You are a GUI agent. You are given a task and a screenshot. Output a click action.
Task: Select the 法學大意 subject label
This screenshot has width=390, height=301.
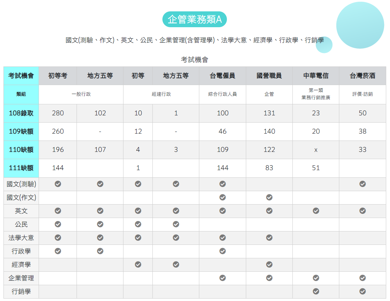coord(21,238)
